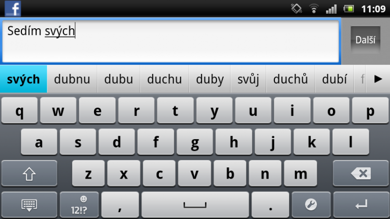Tap the enter return arrow key
This screenshot has height=219, width=390.
361,204
